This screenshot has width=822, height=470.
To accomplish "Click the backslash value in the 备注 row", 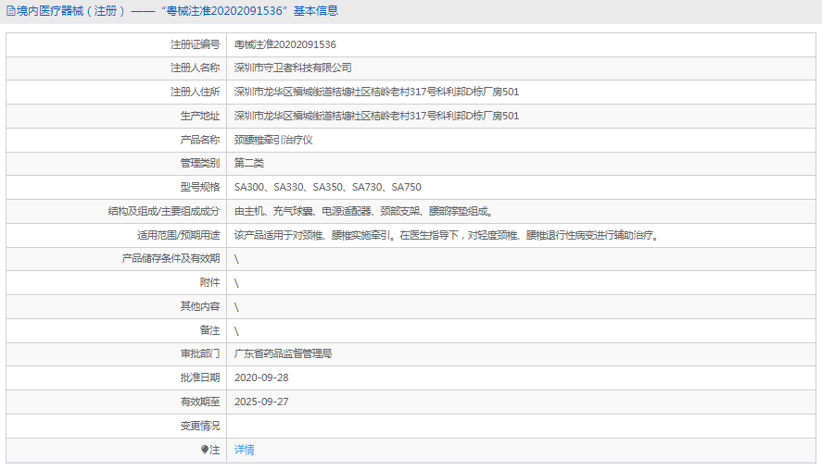I will [x=236, y=331].
